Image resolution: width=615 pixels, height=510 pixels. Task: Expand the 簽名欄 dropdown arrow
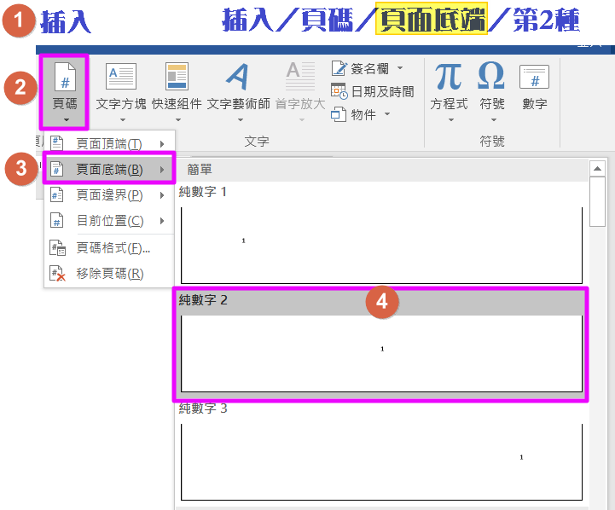point(400,68)
